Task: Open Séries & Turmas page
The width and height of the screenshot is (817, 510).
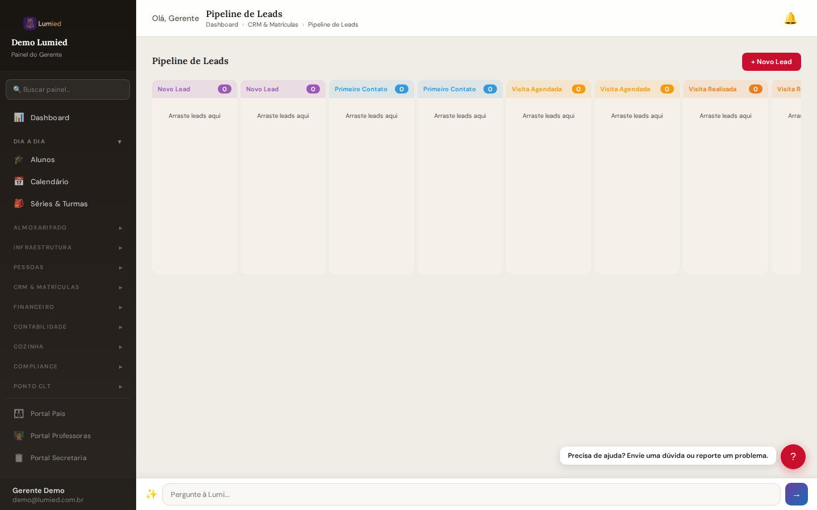Action: click(59, 204)
